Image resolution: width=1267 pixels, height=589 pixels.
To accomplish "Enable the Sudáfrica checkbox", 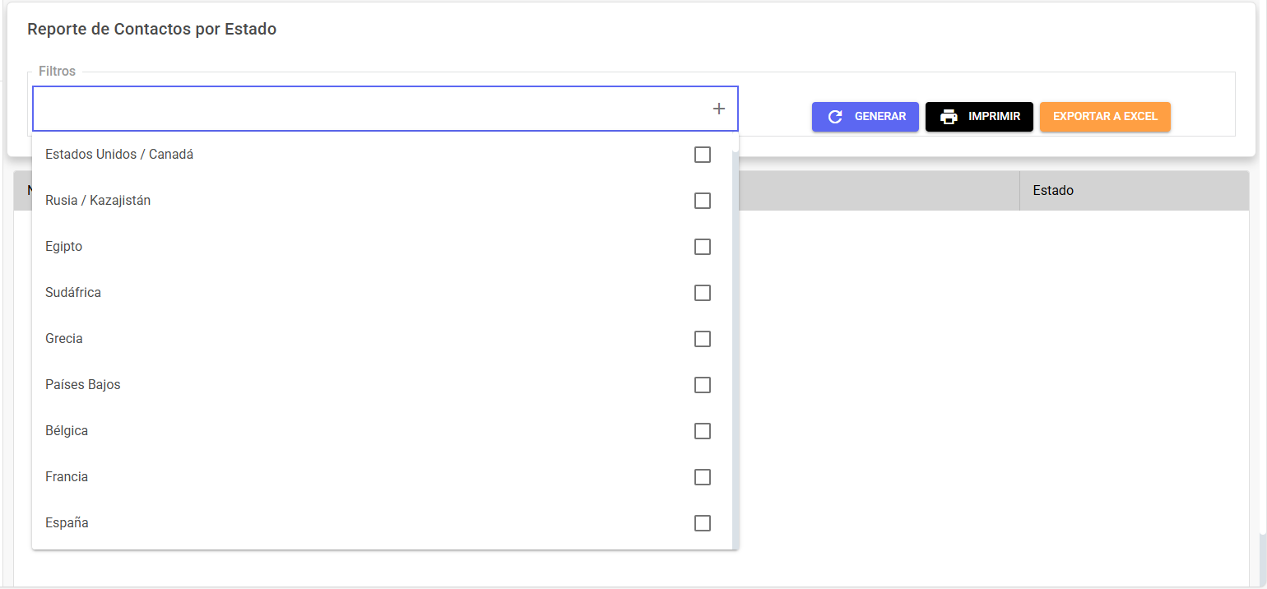I will point(703,293).
